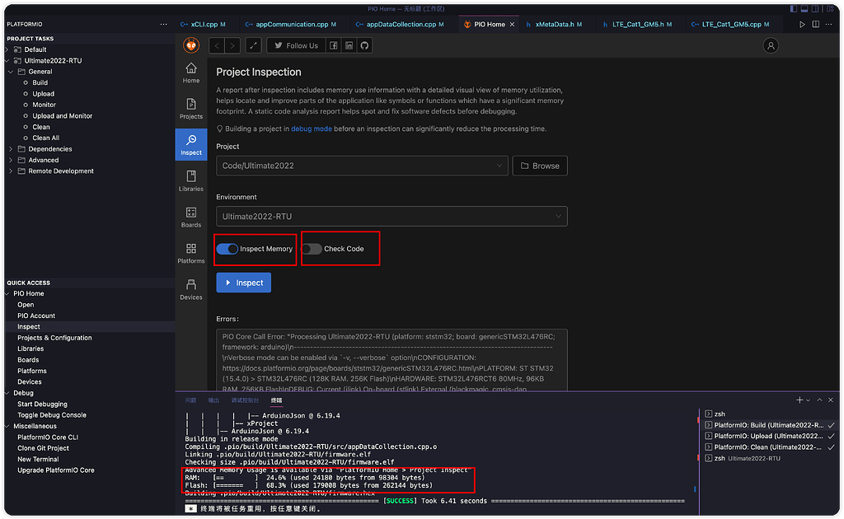Open the Project dropdown showing Code/Ultimate2022
844x519 pixels.
coord(363,166)
